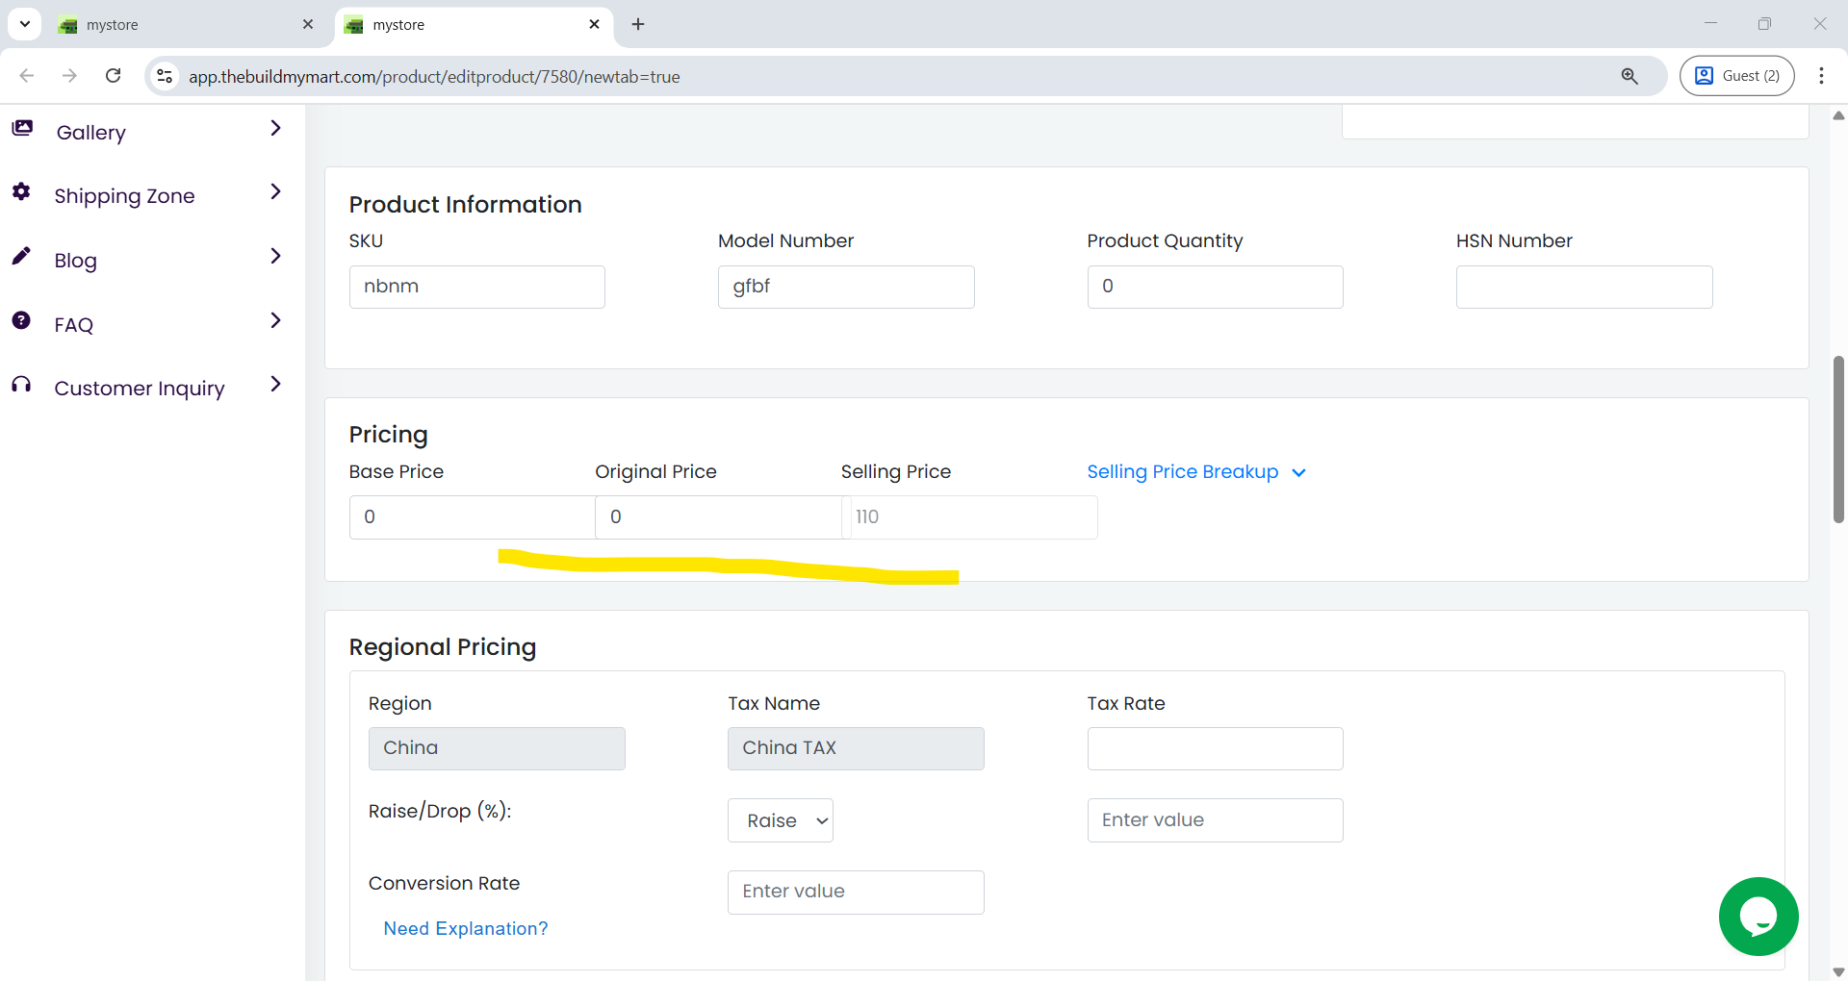Click the Original Price field
The width and height of the screenshot is (1848, 981).
[x=719, y=517]
